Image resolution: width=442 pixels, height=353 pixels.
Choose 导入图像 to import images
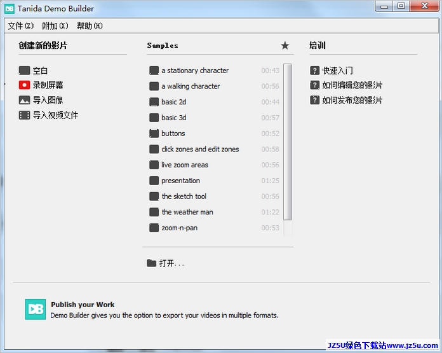pos(48,100)
